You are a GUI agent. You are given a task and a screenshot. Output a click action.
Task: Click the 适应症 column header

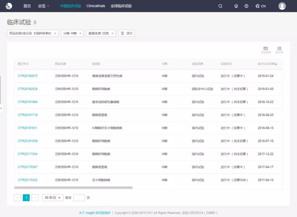(96, 64)
